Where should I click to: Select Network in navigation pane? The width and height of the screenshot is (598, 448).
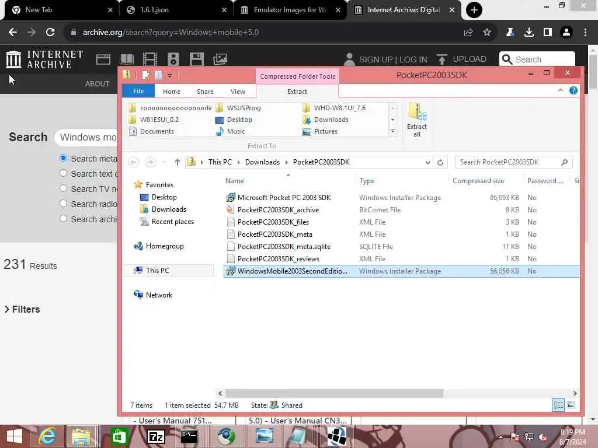159,295
